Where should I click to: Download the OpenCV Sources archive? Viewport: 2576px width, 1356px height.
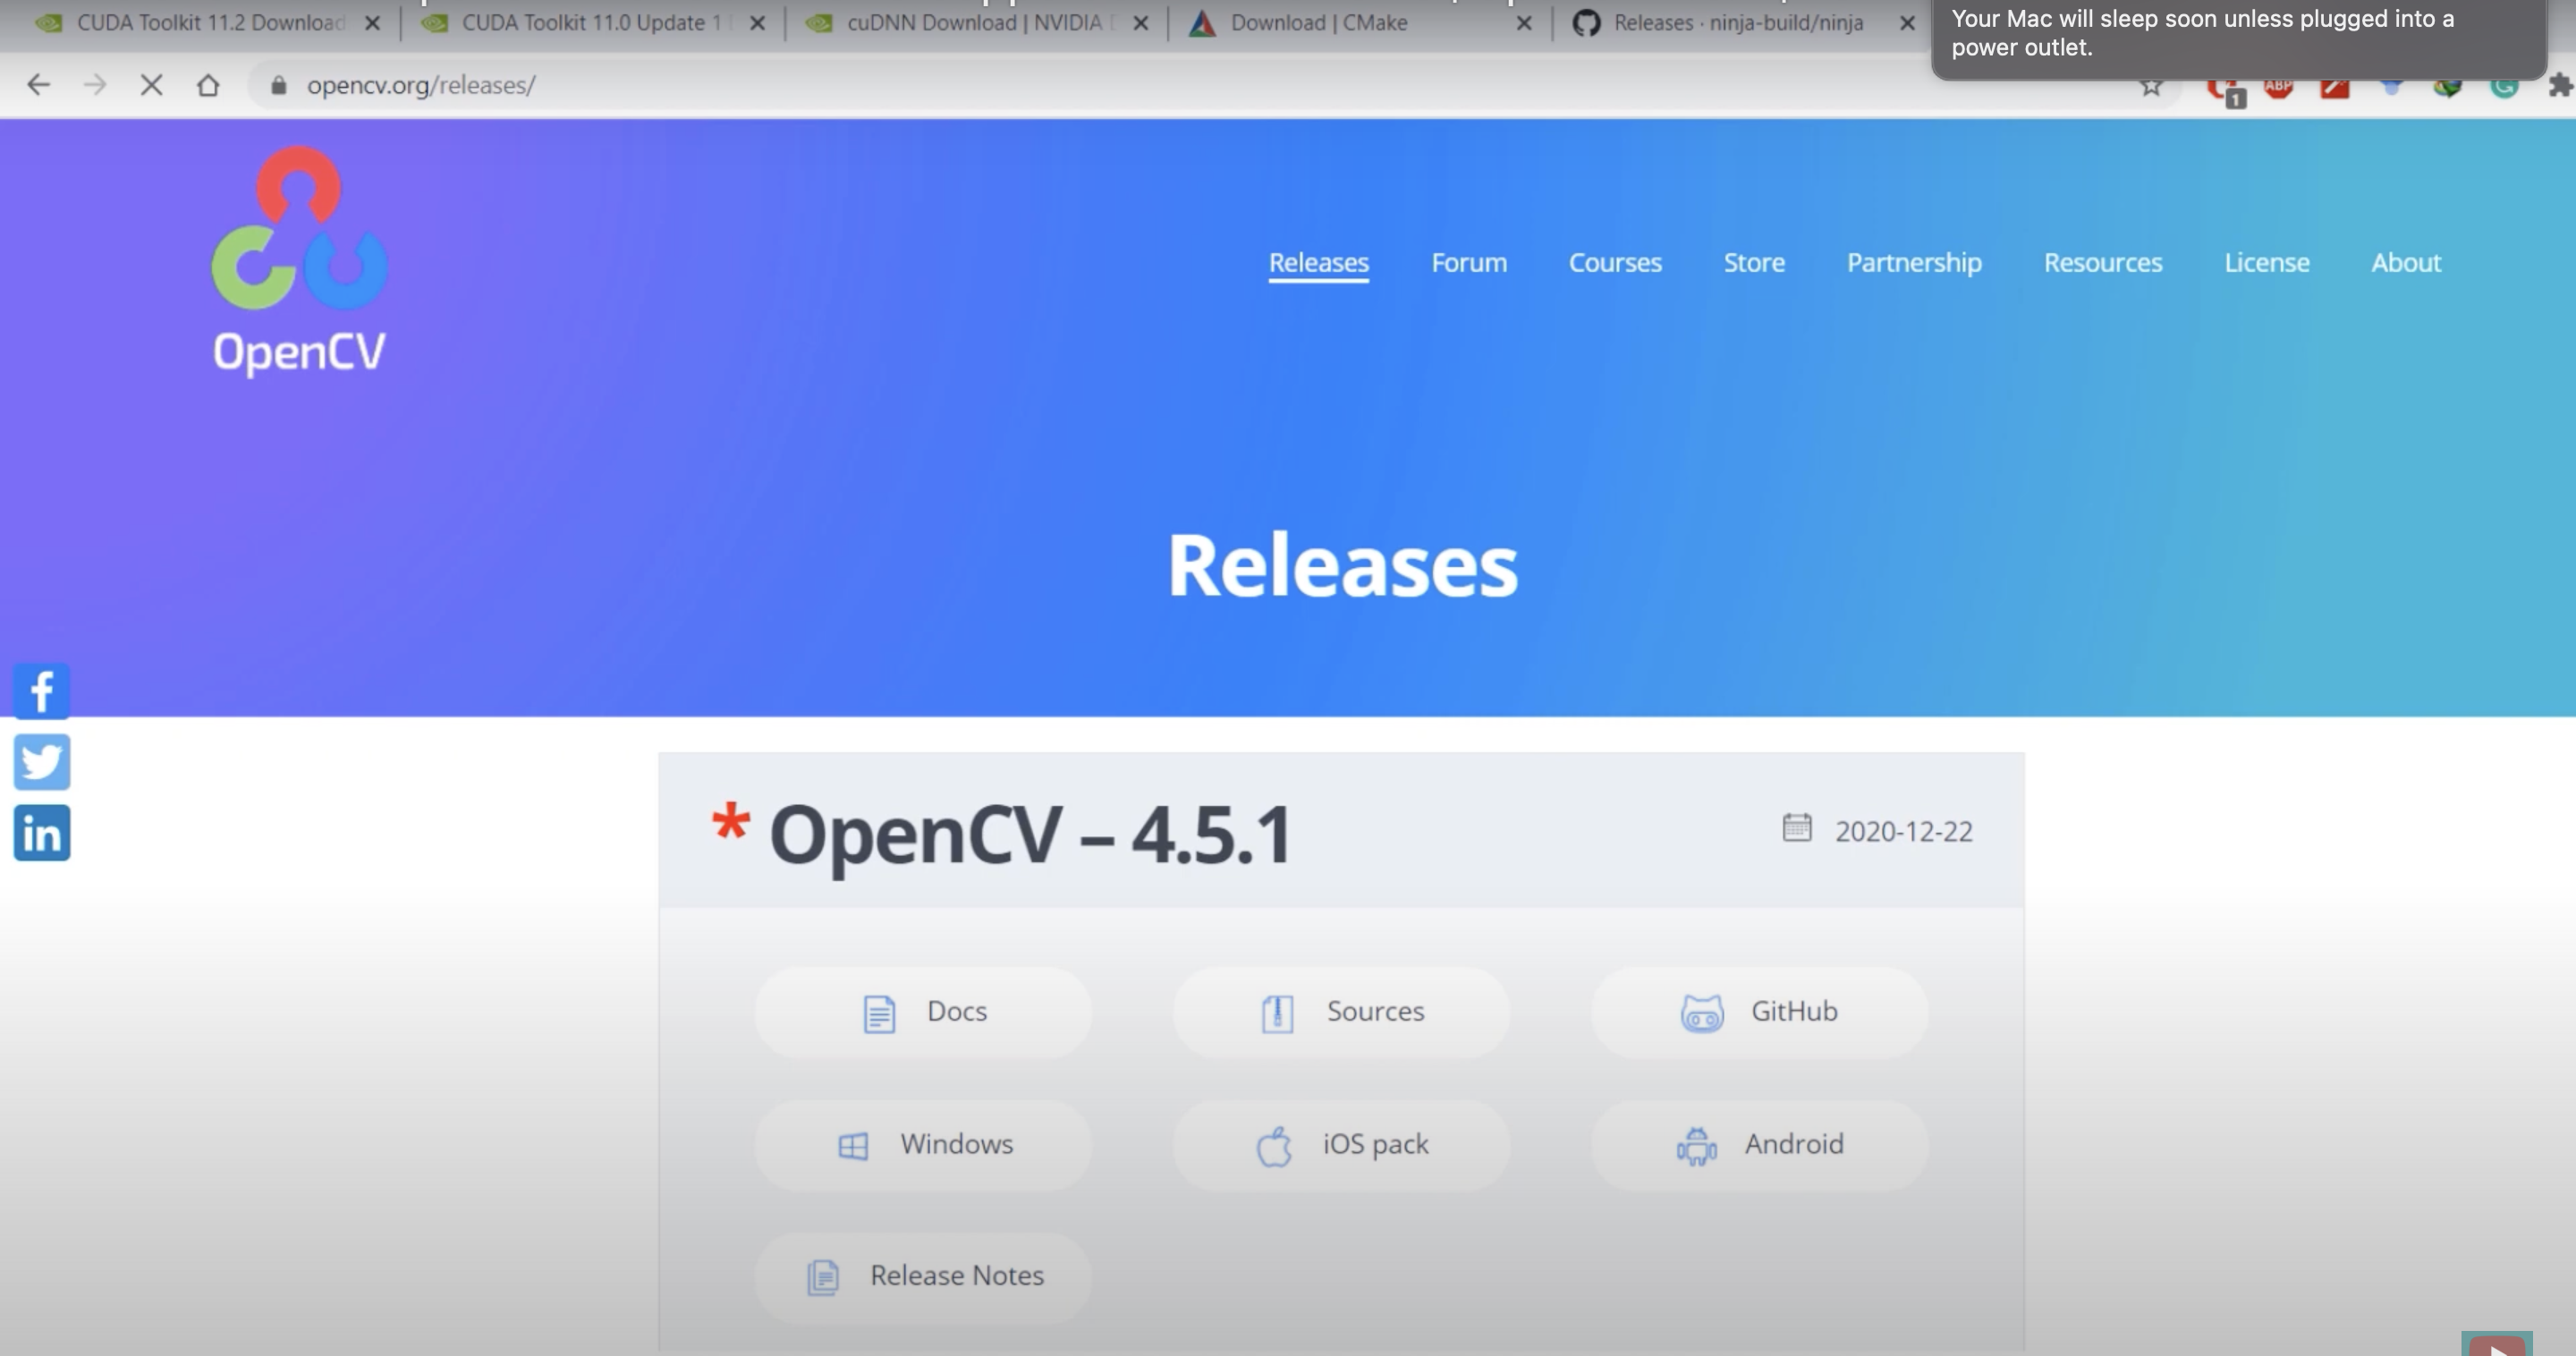click(x=1341, y=1011)
